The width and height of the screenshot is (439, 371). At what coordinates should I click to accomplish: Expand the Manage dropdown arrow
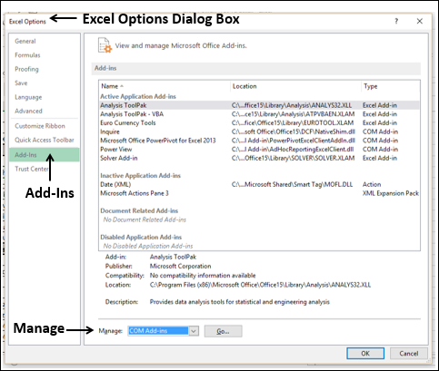click(194, 331)
